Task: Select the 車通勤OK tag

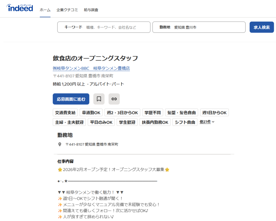Action: (91, 113)
